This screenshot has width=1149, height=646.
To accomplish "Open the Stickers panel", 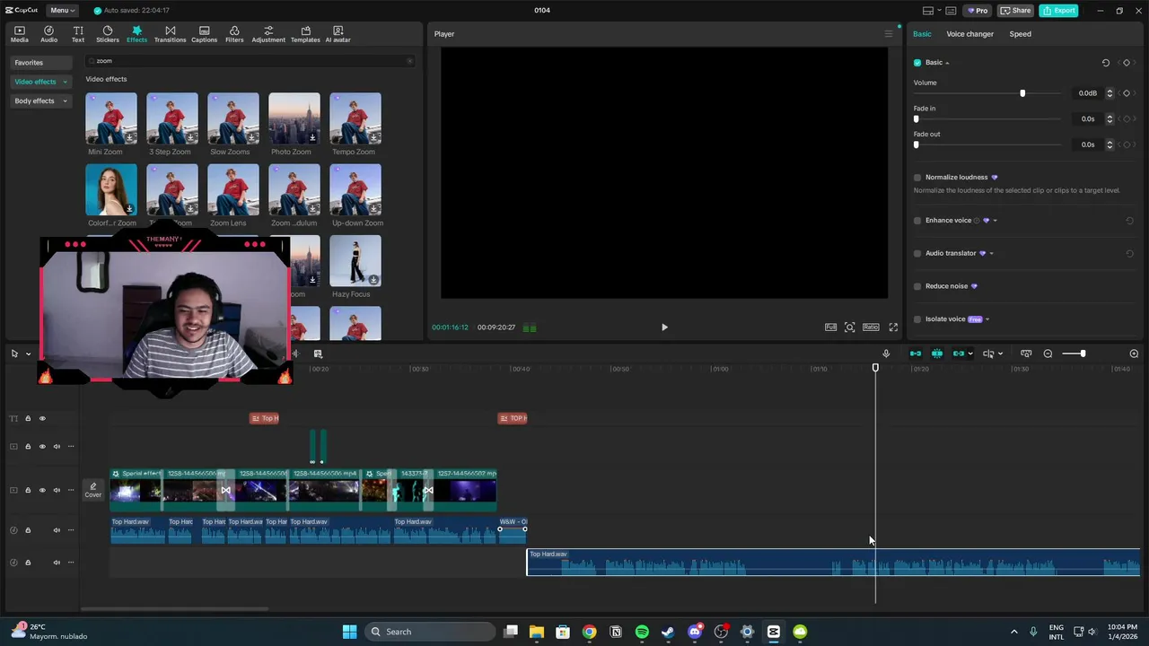I will 108,34.
